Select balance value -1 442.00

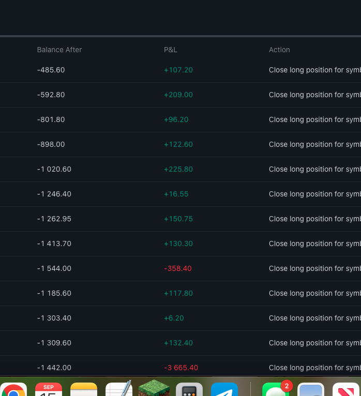[x=54, y=368]
